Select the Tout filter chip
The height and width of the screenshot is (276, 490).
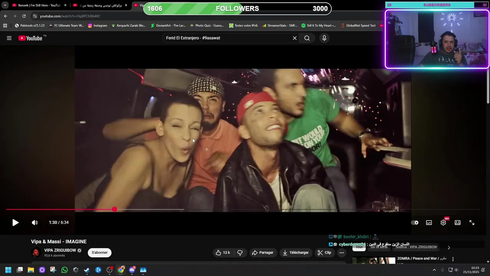[359, 247]
